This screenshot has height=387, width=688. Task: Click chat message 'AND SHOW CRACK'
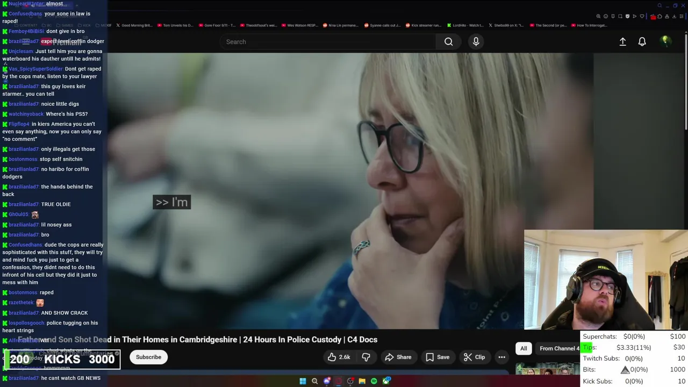64,313
